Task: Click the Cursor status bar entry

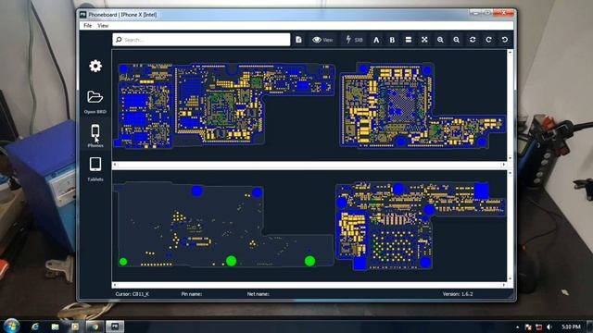Action: click(132, 294)
